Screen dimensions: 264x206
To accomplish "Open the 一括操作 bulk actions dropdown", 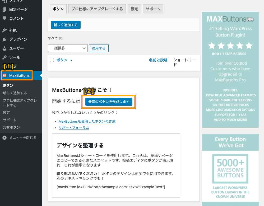I will pos(68,48).
